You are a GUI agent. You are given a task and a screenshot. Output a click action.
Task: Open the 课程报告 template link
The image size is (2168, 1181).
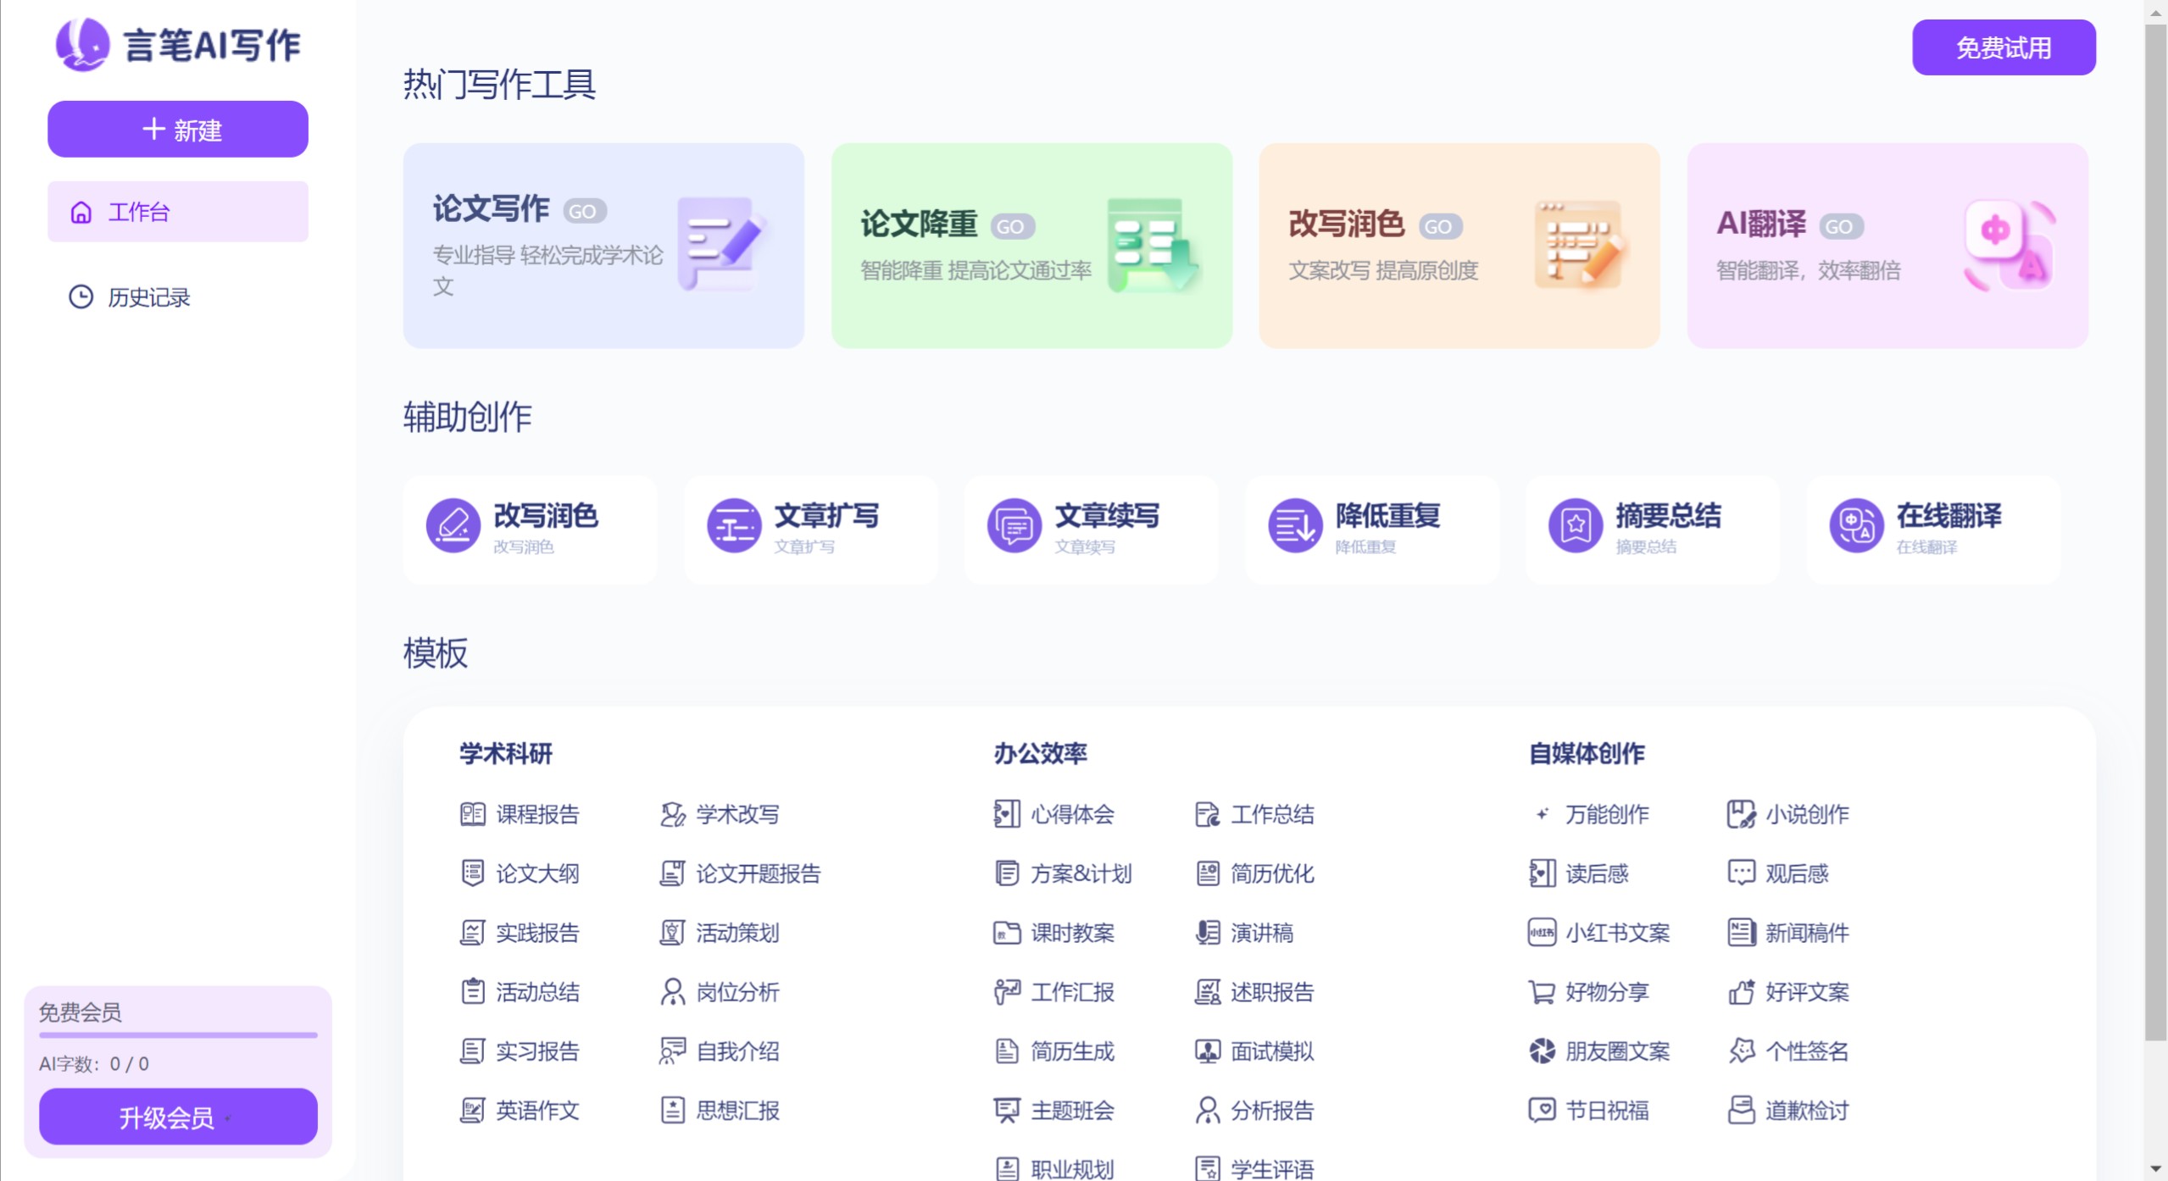[x=536, y=814]
